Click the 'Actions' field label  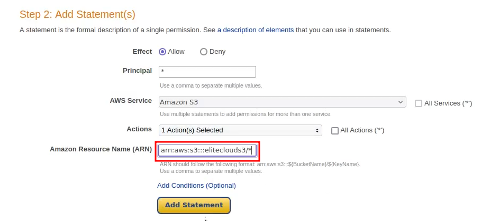click(139, 129)
